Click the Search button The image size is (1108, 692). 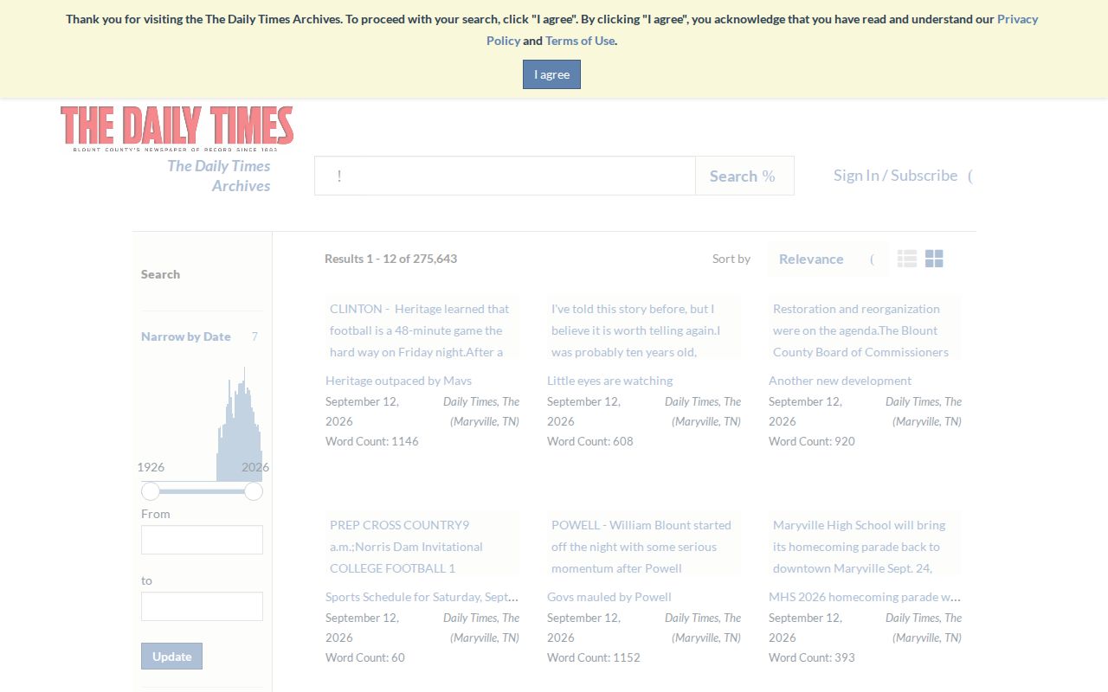point(744,176)
